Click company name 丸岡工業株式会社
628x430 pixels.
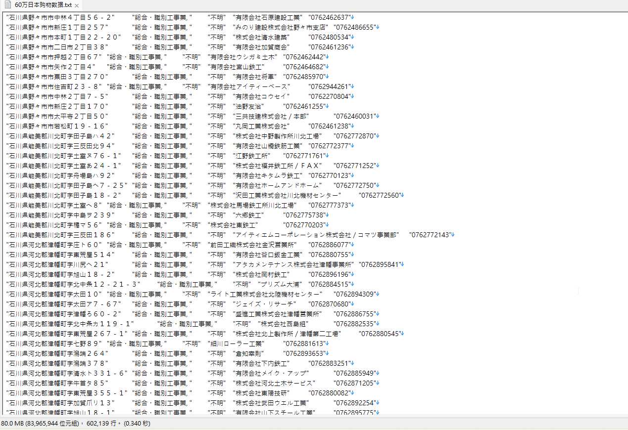(262, 126)
